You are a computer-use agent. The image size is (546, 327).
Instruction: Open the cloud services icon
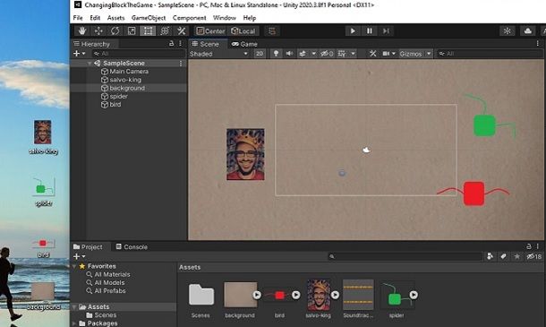(527, 31)
